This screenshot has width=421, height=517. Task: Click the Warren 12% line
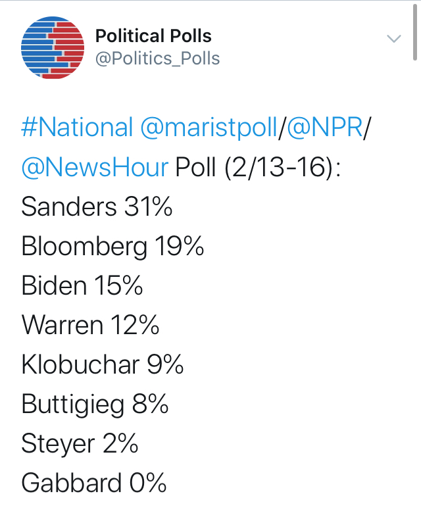90,326
